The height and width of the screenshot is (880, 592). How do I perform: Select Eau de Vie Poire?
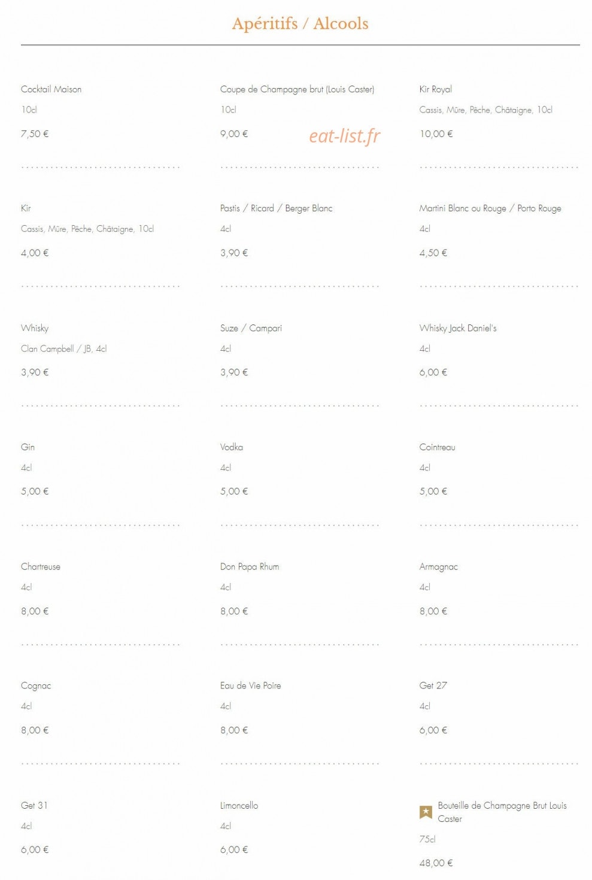[250, 685]
